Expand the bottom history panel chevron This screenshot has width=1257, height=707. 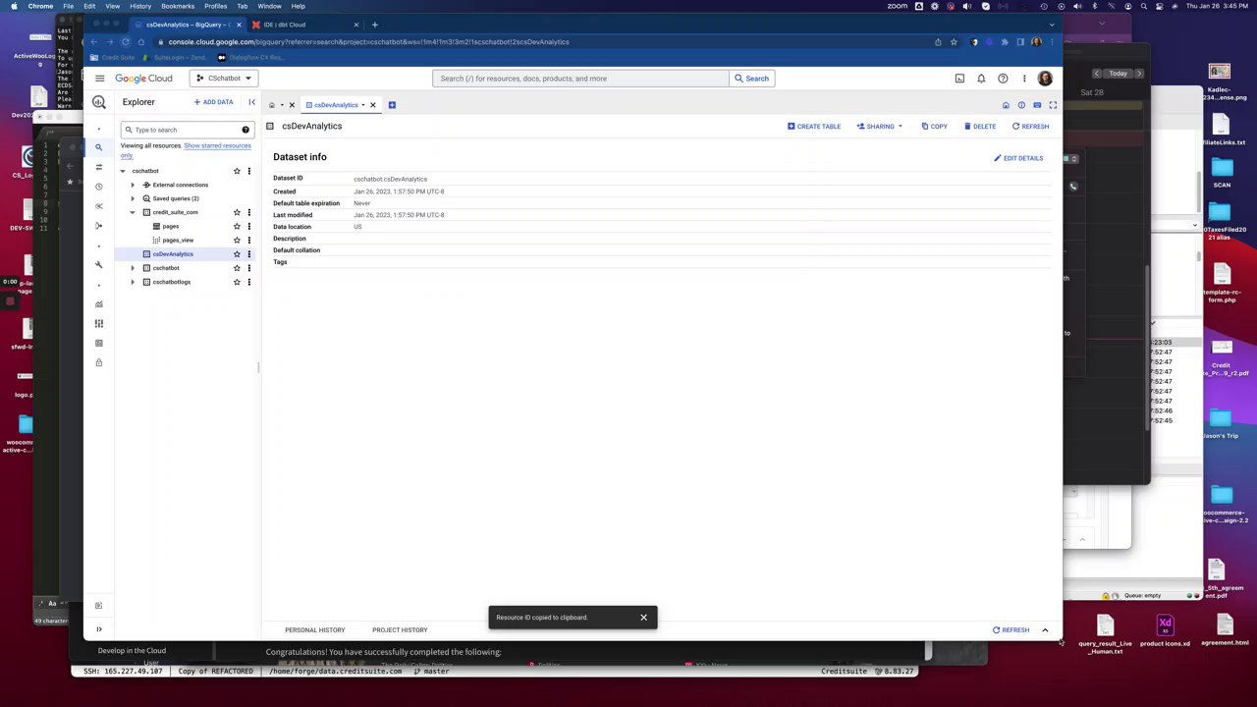tap(1045, 630)
